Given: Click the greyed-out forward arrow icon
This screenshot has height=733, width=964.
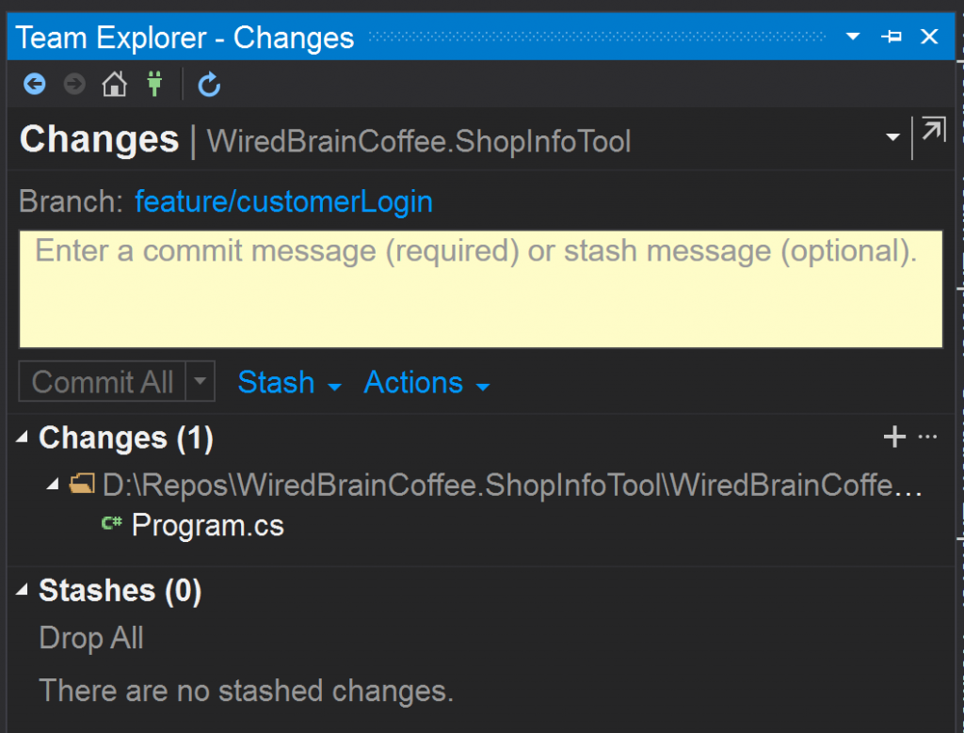Looking at the screenshot, I should 74,84.
